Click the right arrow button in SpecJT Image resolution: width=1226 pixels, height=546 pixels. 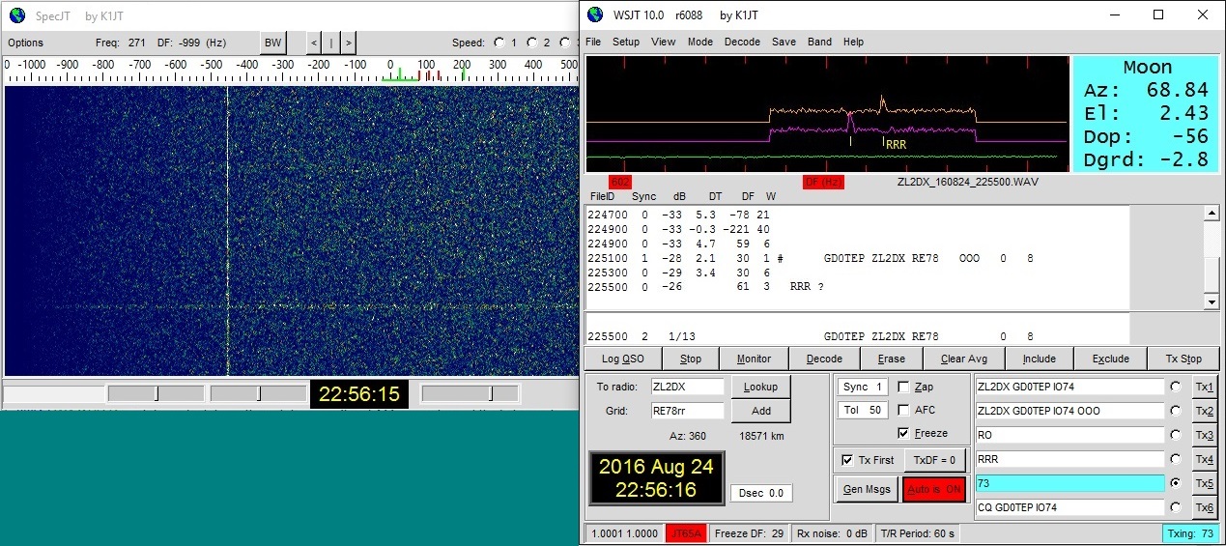[347, 43]
